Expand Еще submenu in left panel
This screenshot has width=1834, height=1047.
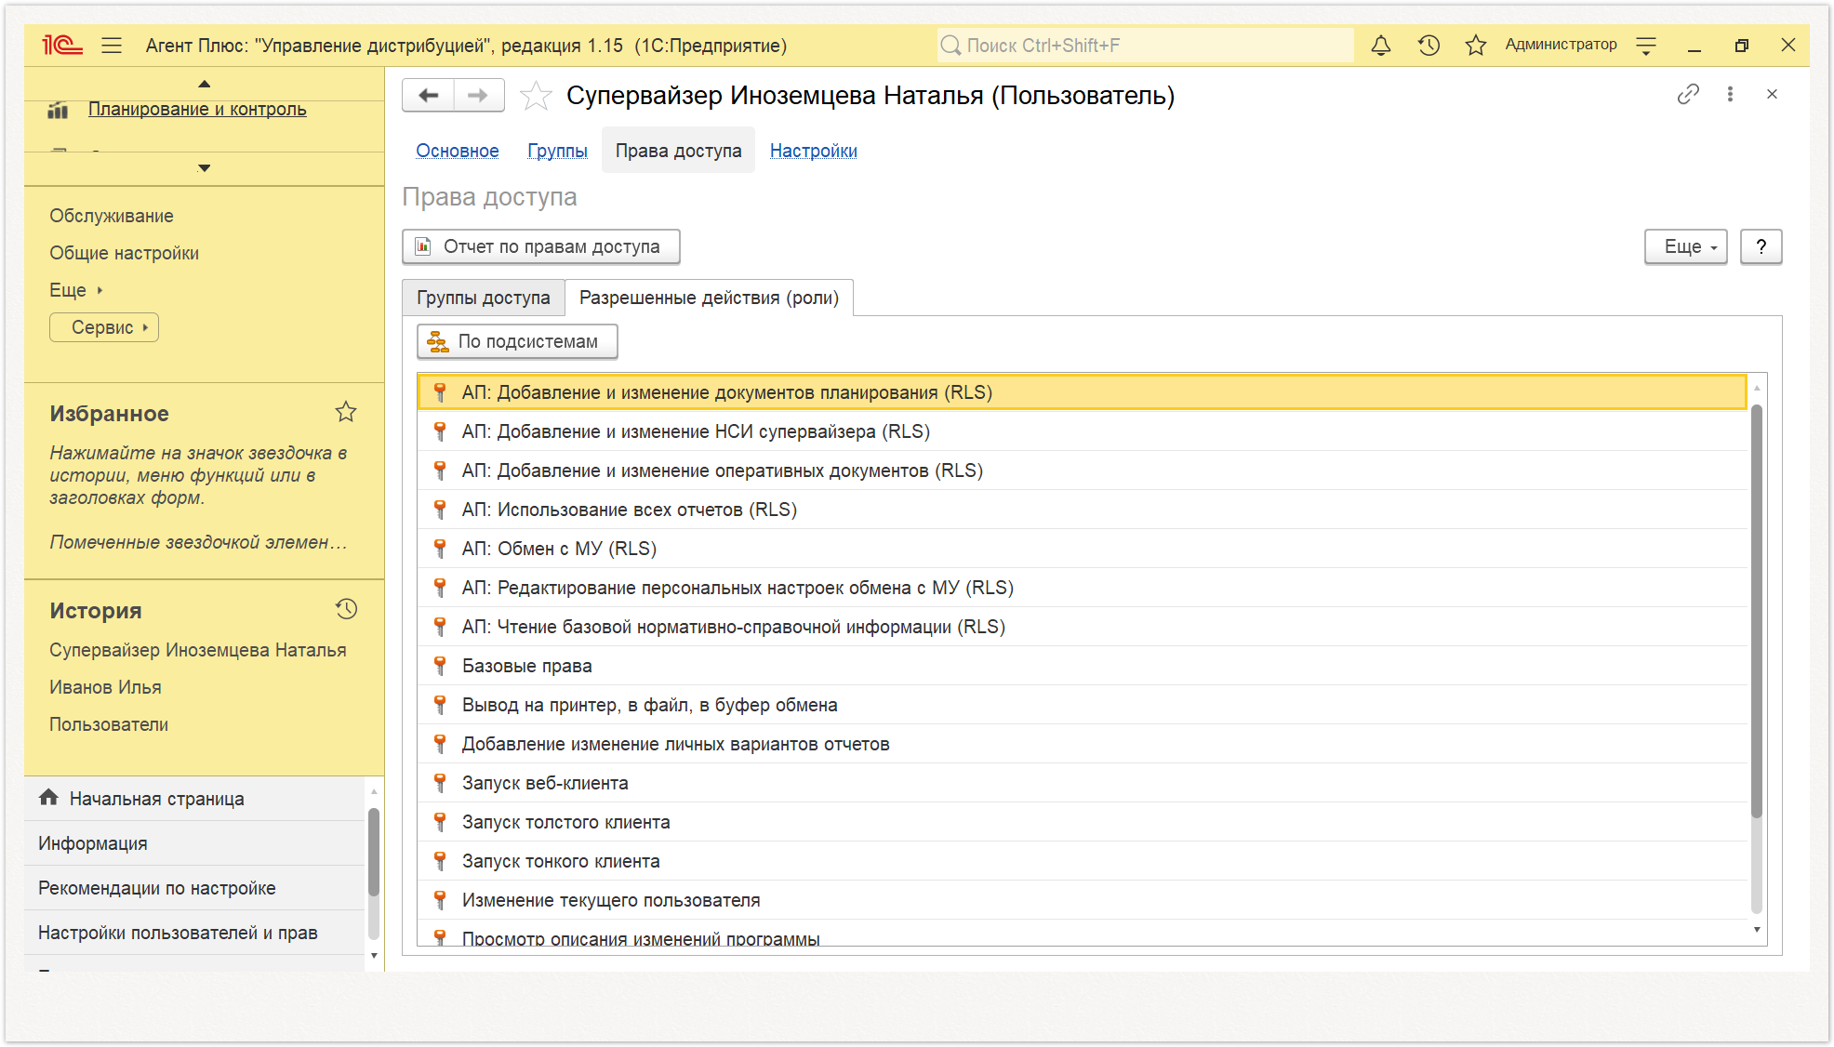76,290
